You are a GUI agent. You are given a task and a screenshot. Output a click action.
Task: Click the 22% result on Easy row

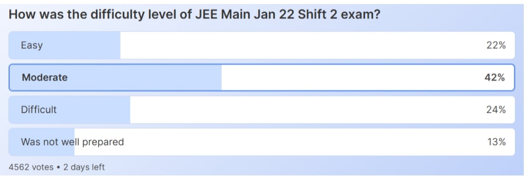click(x=496, y=45)
